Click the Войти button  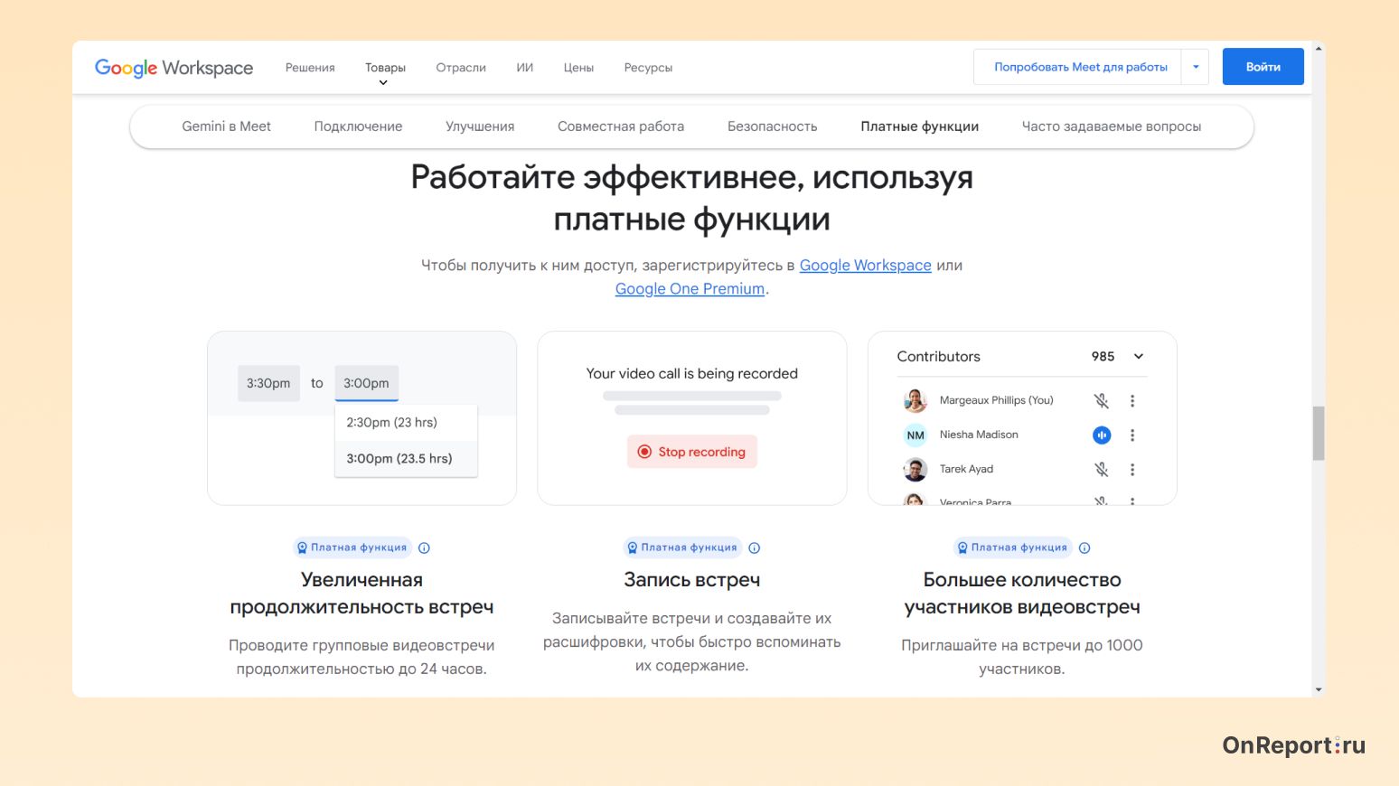(x=1263, y=67)
